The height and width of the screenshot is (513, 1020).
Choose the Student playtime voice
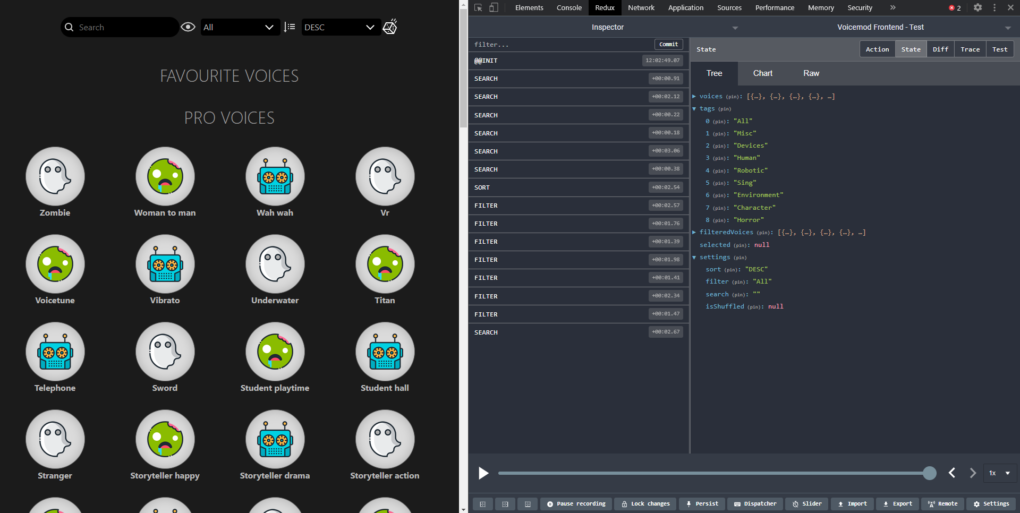[275, 352]
